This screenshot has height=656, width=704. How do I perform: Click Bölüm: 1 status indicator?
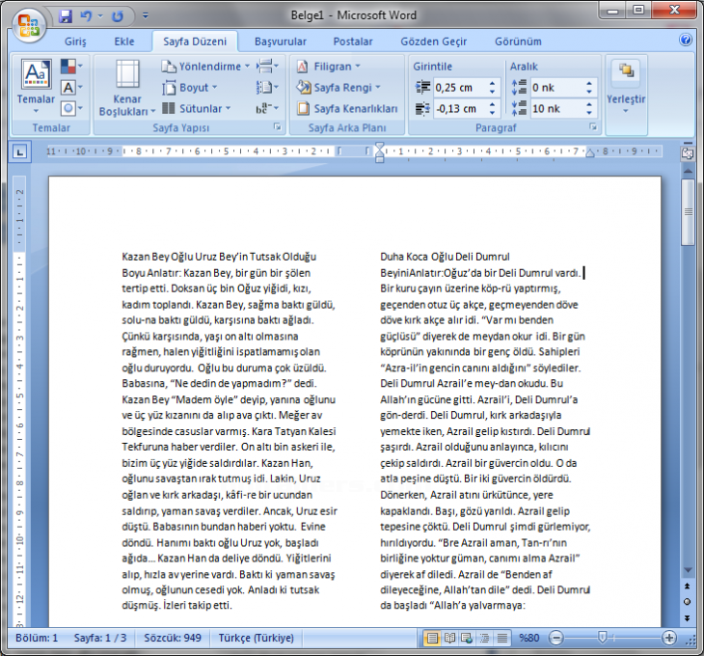pos(37,638)
